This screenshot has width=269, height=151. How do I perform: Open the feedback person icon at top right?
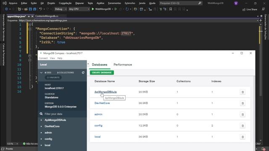point(263,9)
